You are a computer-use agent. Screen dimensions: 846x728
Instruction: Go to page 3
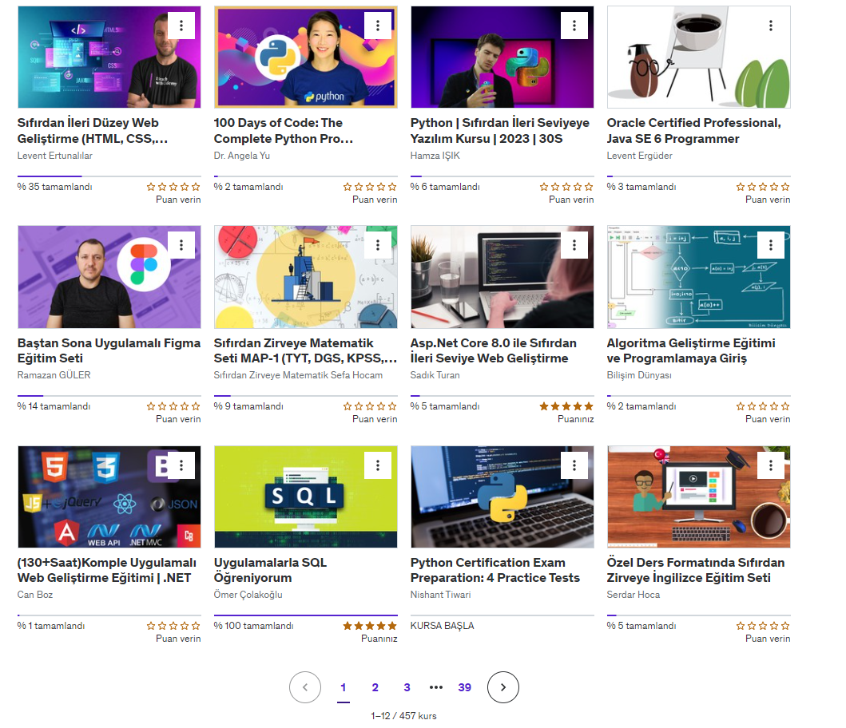pos(407,687)
